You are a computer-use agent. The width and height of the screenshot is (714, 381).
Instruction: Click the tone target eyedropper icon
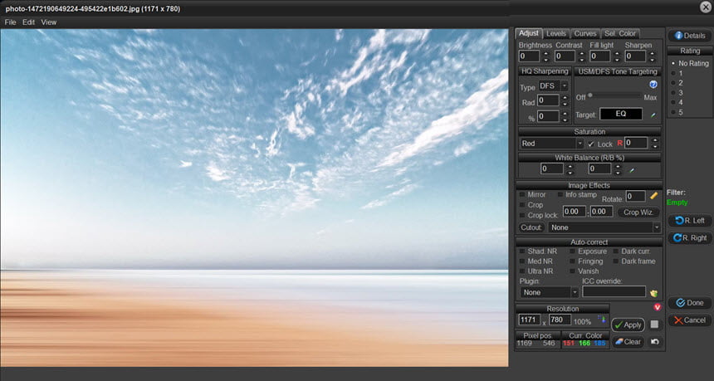pos(653,115)
